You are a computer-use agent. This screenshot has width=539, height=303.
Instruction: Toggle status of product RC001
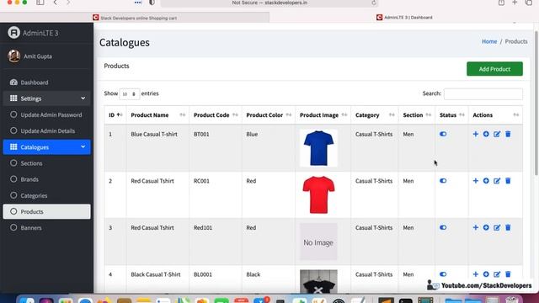443,181
